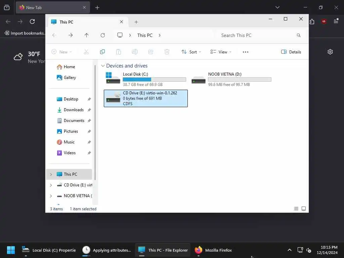Click the Copy icon in File Explorer toolbar
This screenshot has height=258, width=344.
pyautogui.click(x=102, y=52)
